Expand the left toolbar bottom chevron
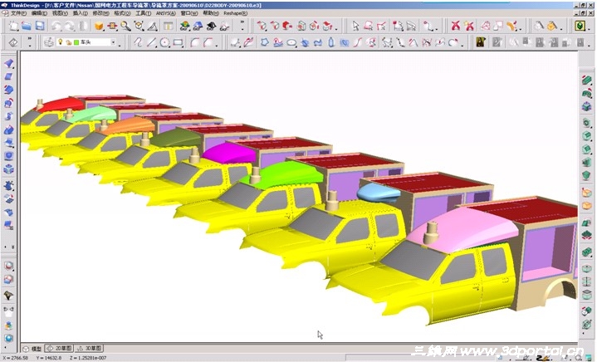597x362 pixels. click(x=12, y=247)
